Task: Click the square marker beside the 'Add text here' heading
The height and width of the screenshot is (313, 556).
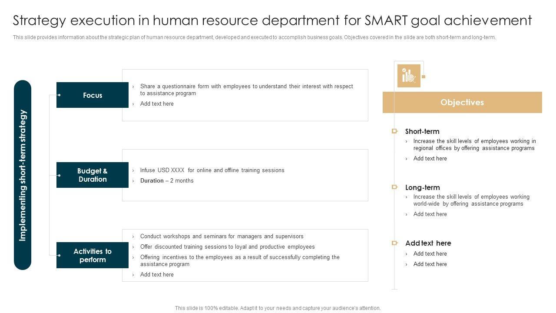Action: pos(394,243)
